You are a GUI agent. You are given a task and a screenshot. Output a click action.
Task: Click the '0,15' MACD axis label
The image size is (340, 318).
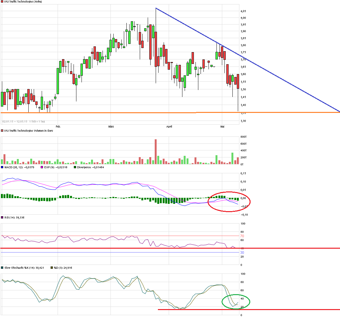[243, 173]
